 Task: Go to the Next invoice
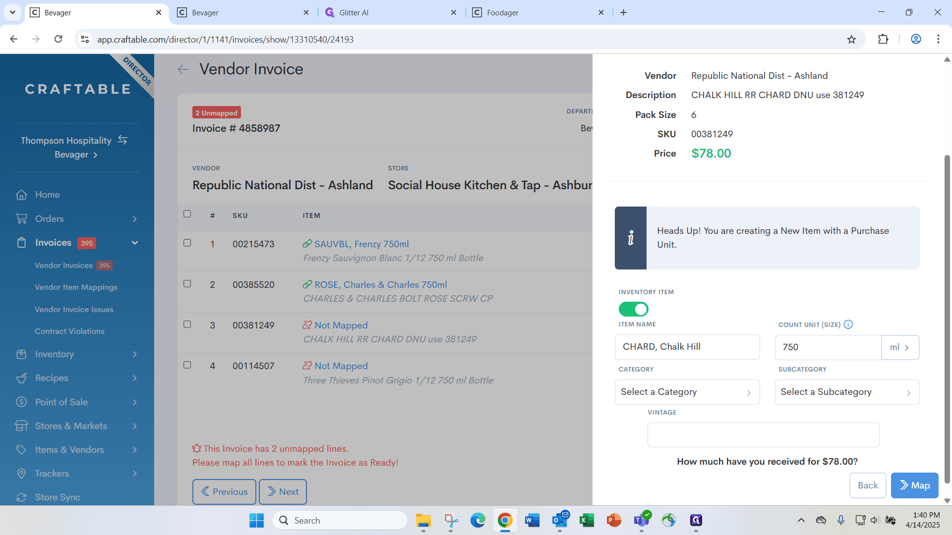tap(283, 492)
